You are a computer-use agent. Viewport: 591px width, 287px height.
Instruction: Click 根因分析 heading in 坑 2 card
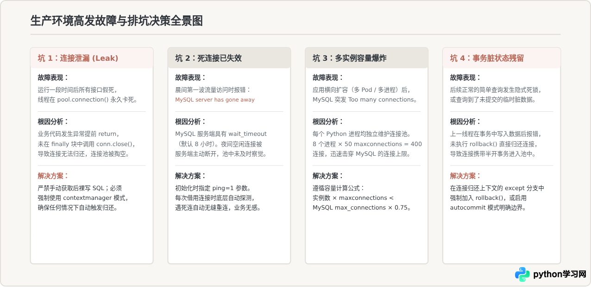coord(190,121)
